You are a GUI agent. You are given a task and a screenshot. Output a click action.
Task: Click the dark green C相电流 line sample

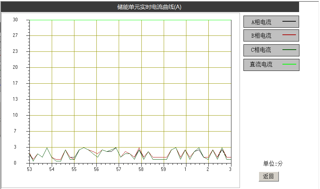click(289, 50)
